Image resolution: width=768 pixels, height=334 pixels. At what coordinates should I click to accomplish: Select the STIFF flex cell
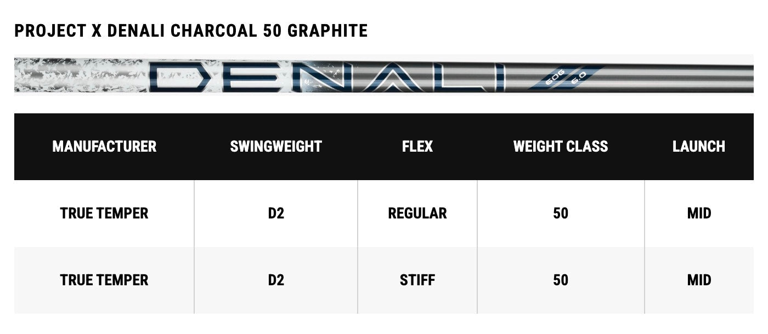pyautogui.click(x=417, y=280)
